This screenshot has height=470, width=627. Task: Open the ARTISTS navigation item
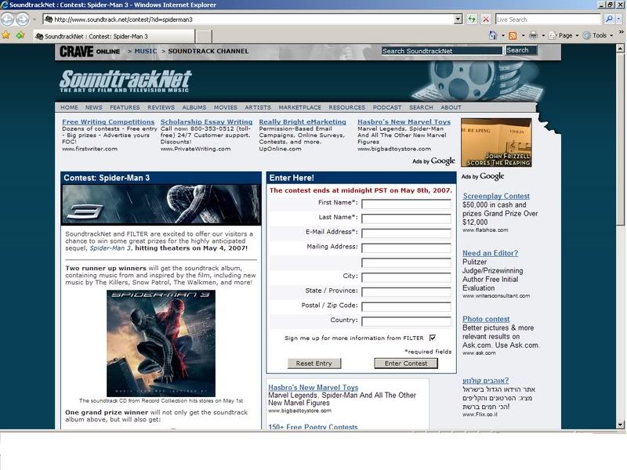(258, 107)
